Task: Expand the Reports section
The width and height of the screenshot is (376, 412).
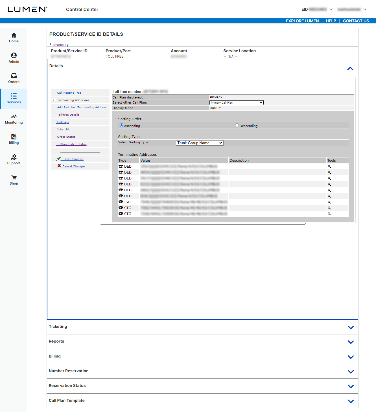Action: coord(351,342)
